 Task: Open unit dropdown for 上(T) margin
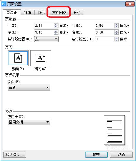64,26
